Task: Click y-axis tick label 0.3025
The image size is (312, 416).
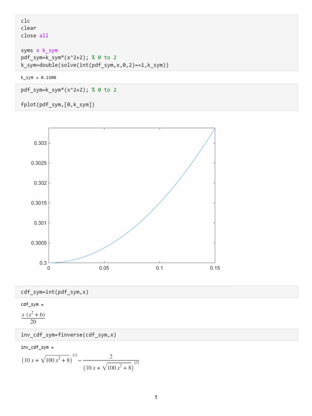Action: pyautogui.click(x=39, y=163)
